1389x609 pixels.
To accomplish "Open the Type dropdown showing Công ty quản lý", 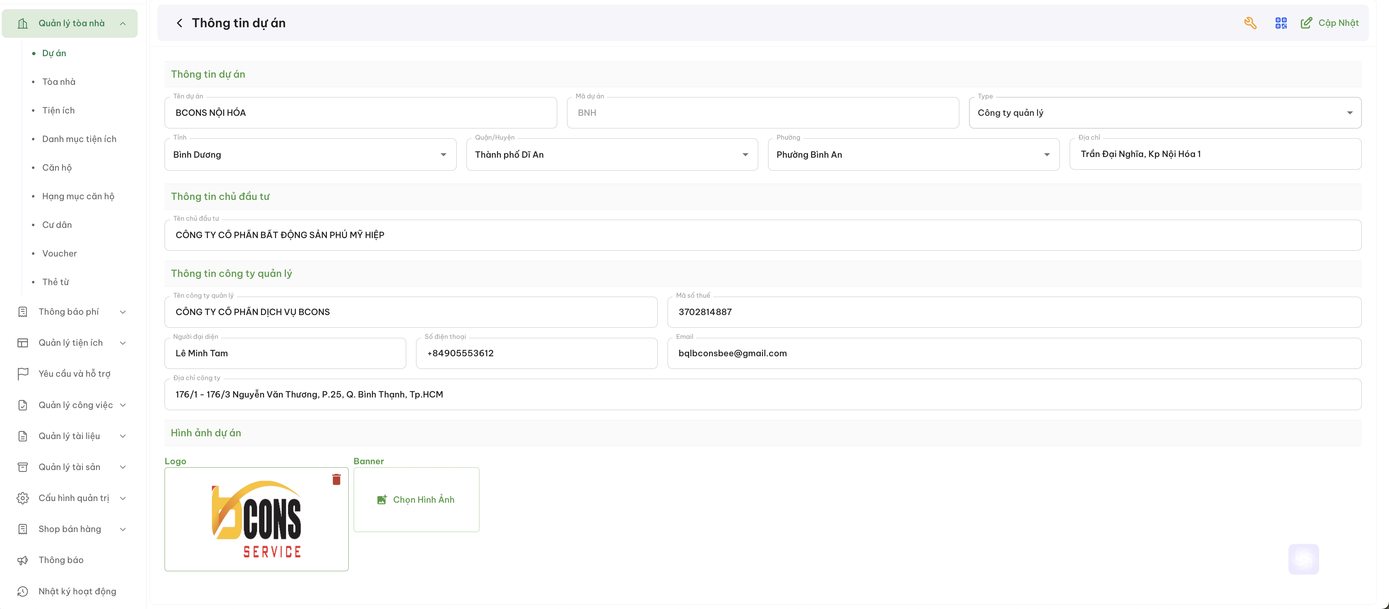I will pyautogui.click(x=1165, y=113).
